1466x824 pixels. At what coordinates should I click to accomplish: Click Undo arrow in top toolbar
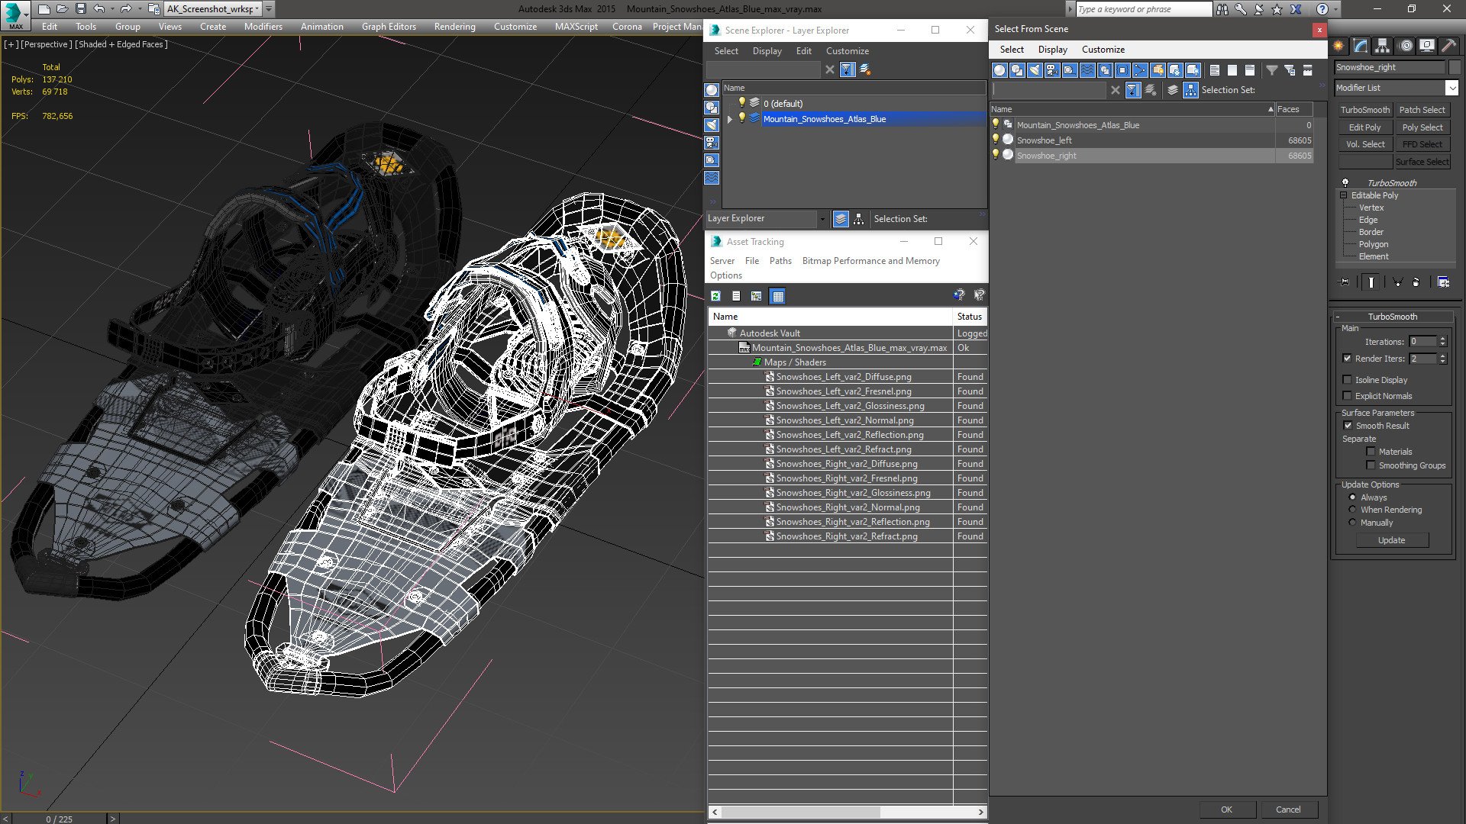[99, 9]
